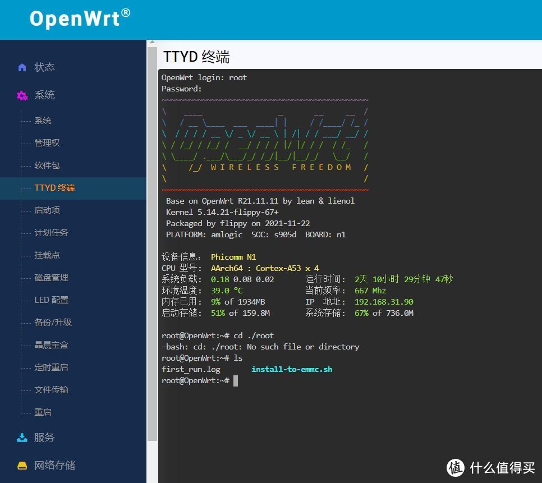
Task: Click the gears icon beside 系统
Action: [22, 95]
